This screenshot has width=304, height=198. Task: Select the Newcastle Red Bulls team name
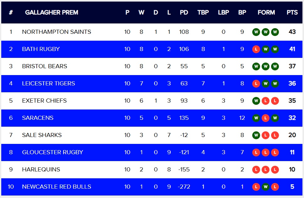pos(56,187)
